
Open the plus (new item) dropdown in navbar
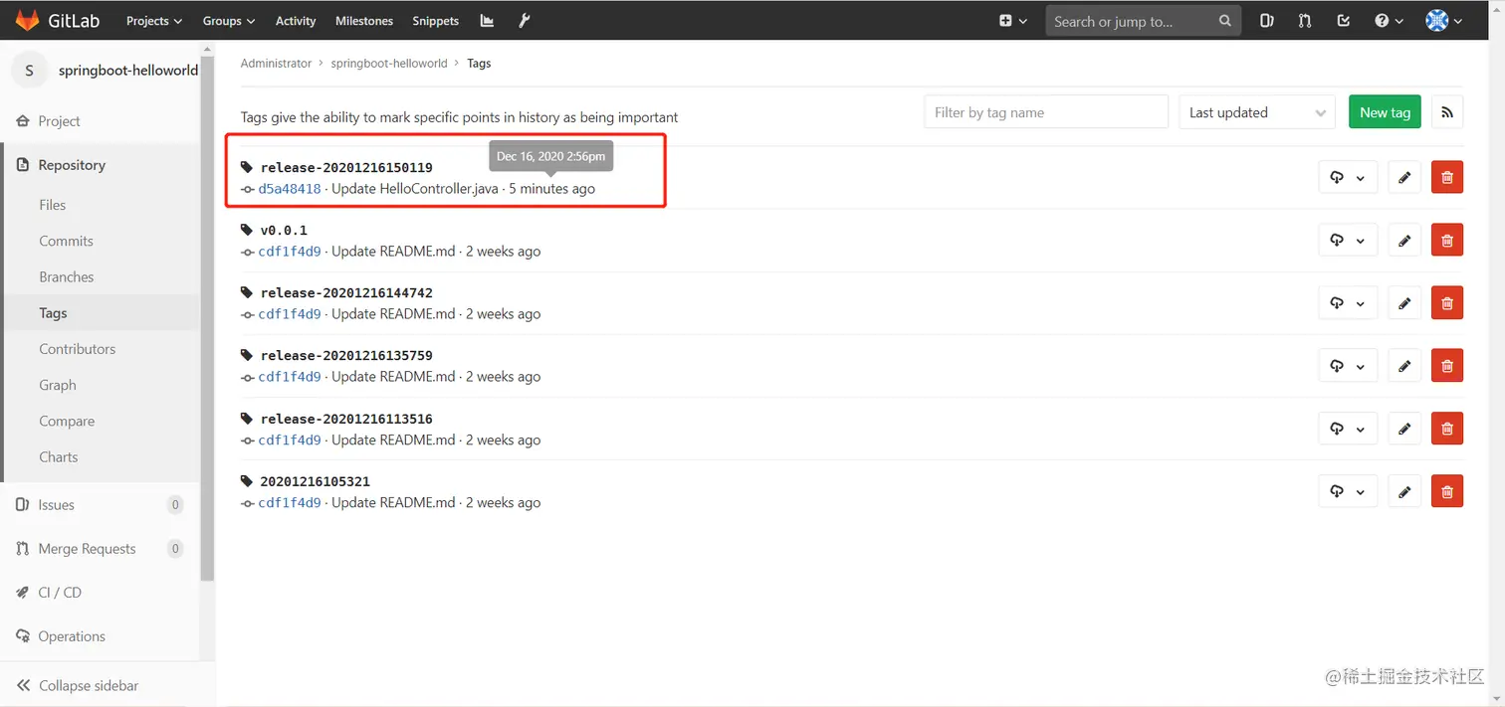tap(1013, 20)
